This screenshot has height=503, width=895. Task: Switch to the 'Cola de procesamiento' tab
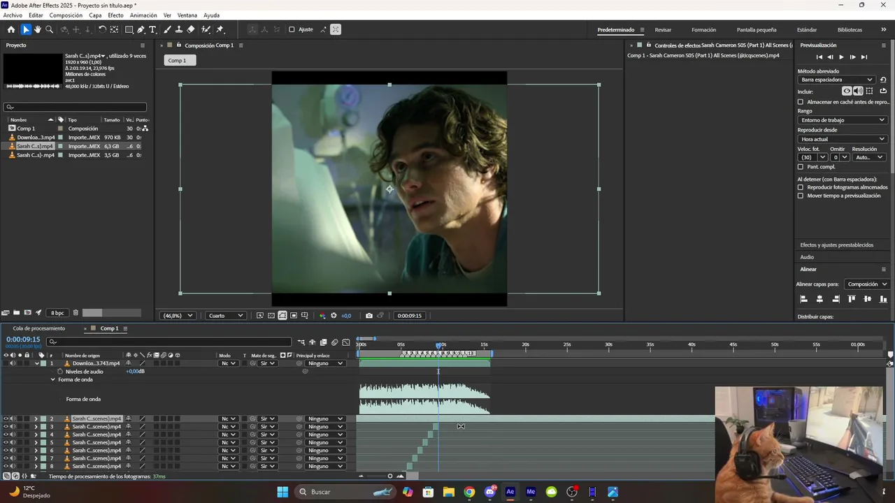click(x=39, y=328)
